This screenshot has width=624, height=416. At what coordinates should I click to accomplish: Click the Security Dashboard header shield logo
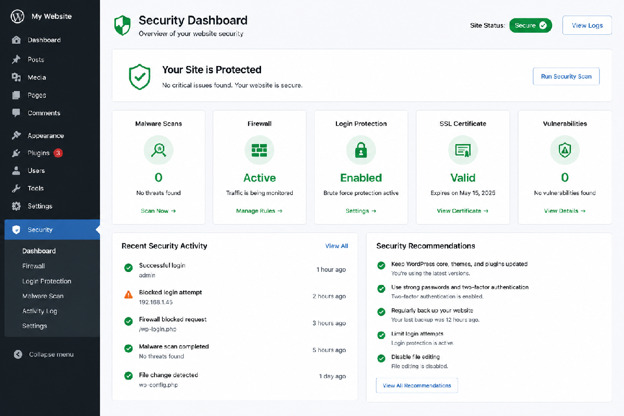(x=122, y=25)
